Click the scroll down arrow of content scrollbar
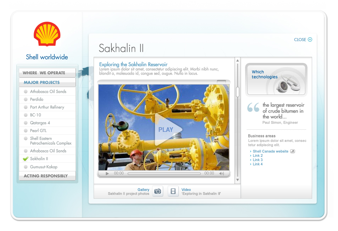The image size is (338, 231). [x=238, y=180]
